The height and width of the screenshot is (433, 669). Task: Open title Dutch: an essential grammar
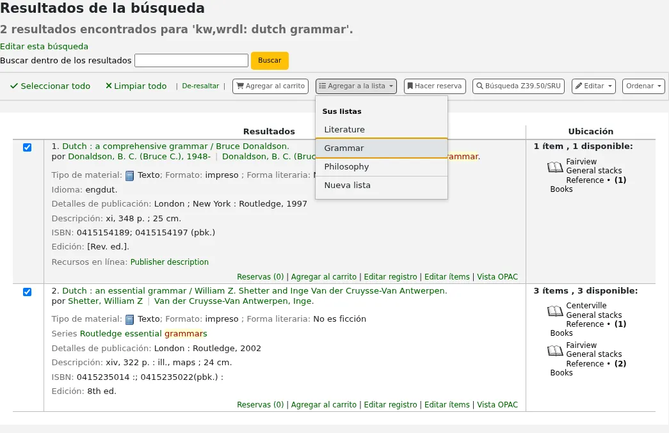(255, 290)
